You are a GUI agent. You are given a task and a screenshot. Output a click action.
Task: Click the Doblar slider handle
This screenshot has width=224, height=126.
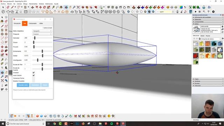[42, 56]
